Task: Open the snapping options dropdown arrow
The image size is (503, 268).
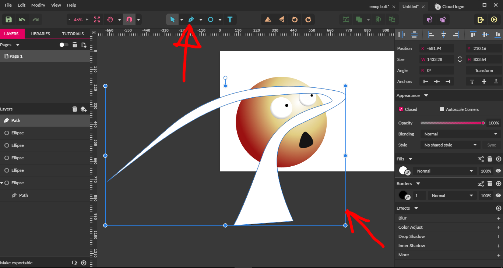Action: pyautogui.click(x=138, y=20)
